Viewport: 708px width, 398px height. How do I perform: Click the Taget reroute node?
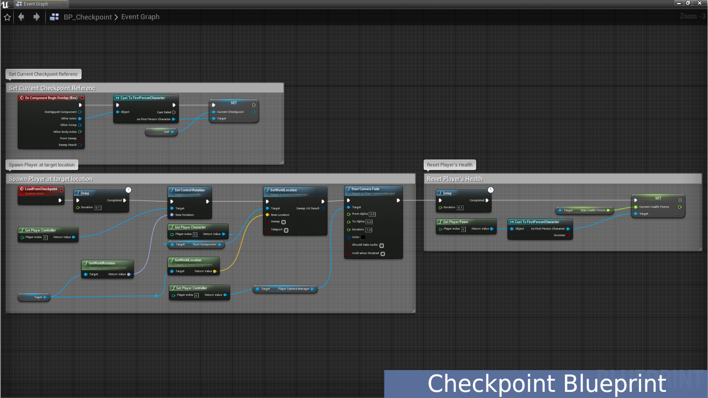pos(34,297)
